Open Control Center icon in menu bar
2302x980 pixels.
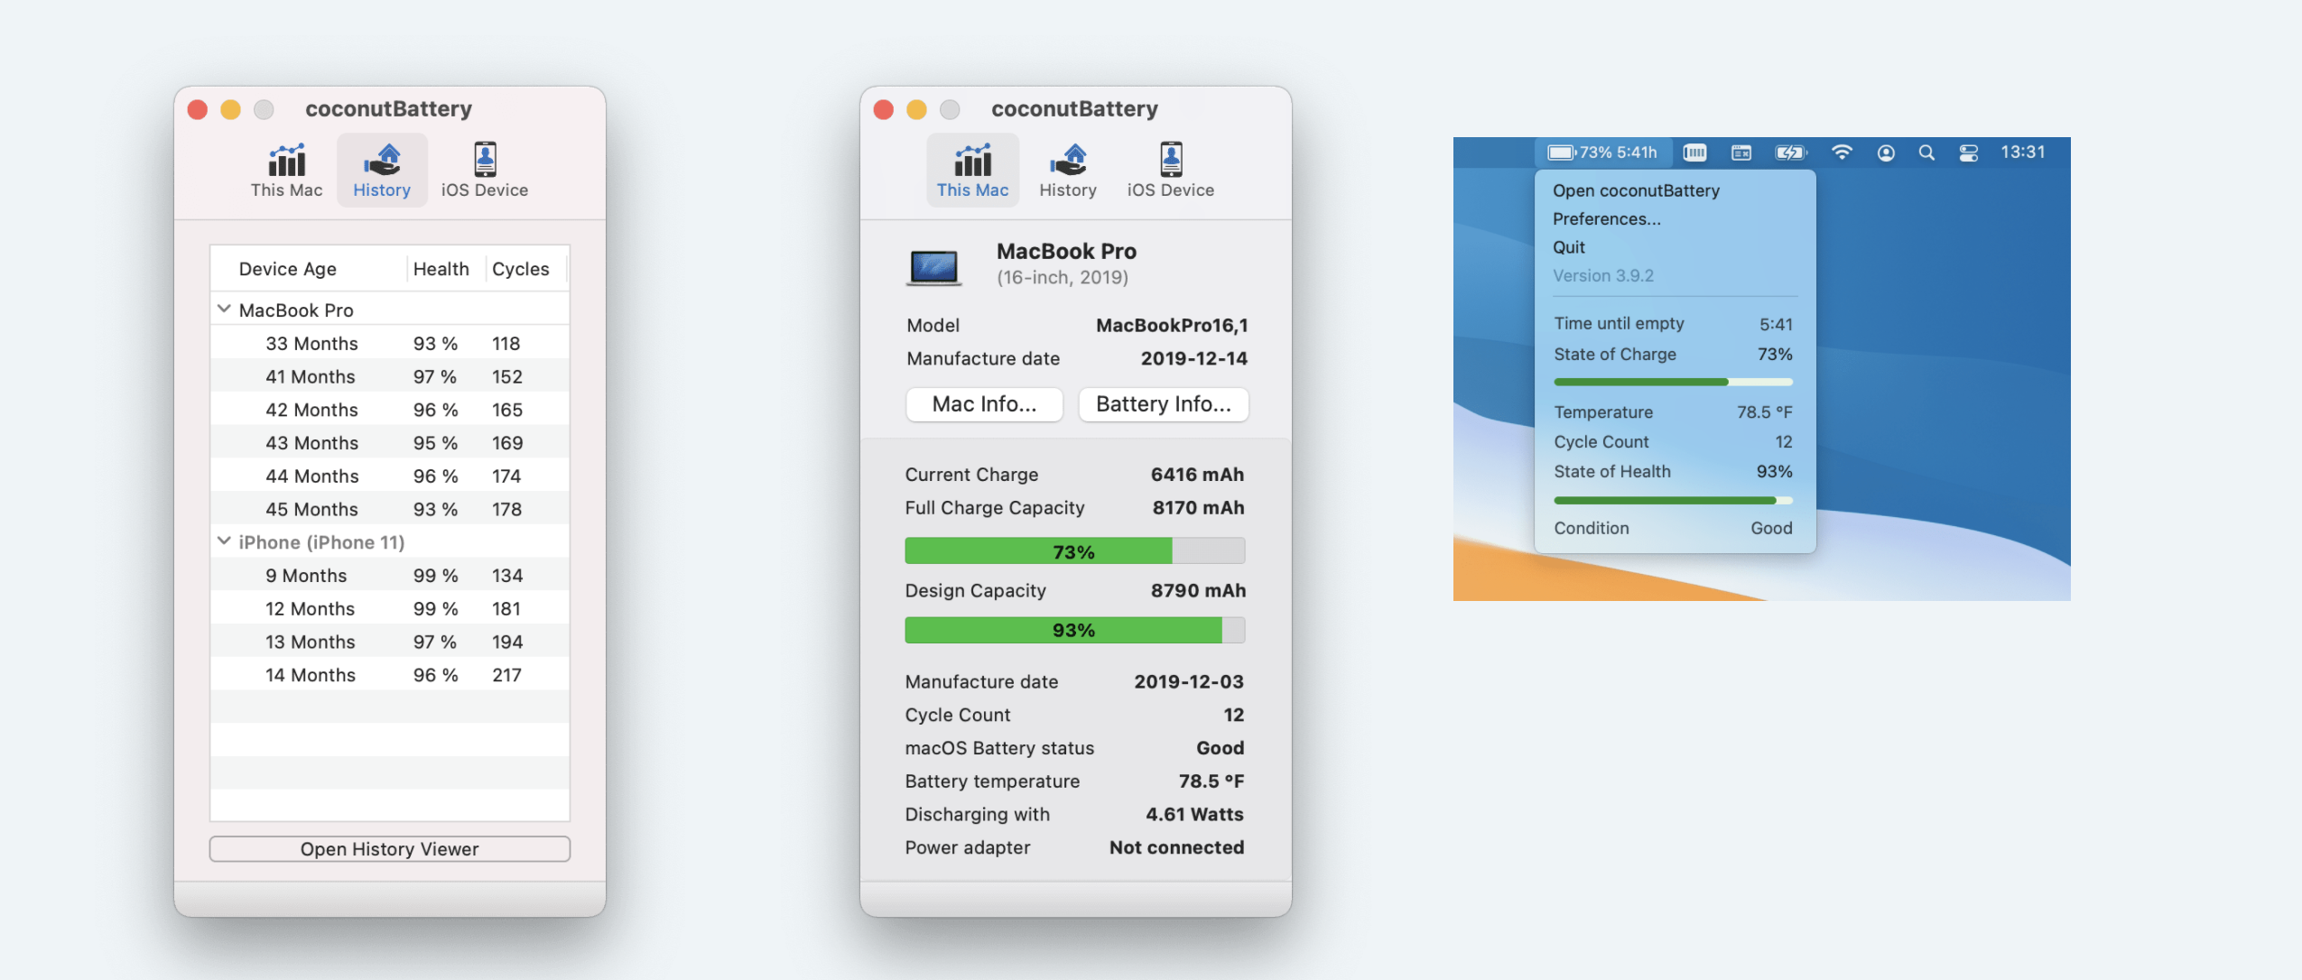tap(1969, 153)
